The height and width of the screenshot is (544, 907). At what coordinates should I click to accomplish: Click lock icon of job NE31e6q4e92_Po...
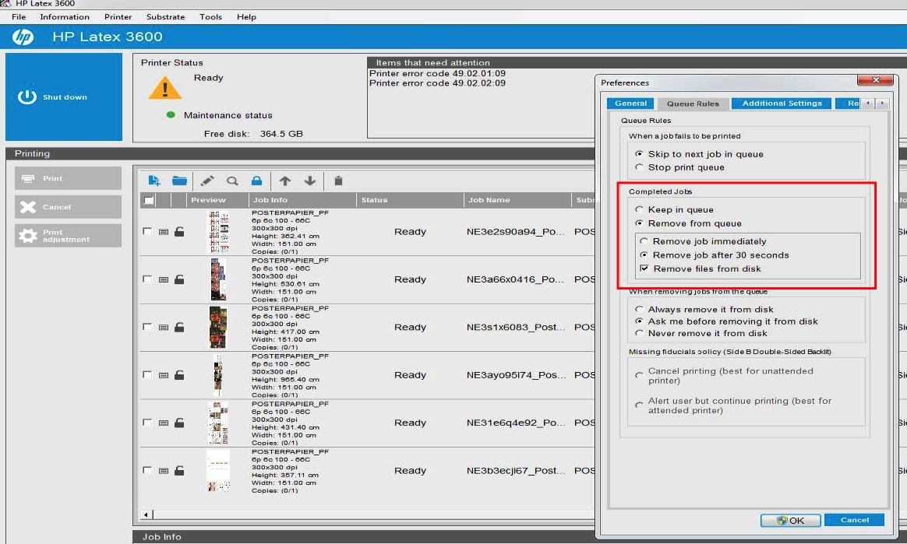179,423
